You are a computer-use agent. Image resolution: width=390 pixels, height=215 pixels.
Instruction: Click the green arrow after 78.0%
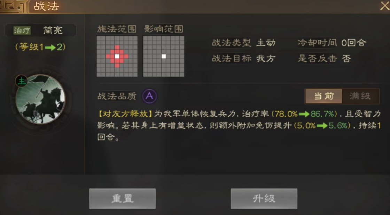pyautogui.click(x=304, y=114)
